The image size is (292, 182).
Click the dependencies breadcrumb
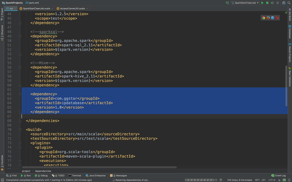(43, 171)
